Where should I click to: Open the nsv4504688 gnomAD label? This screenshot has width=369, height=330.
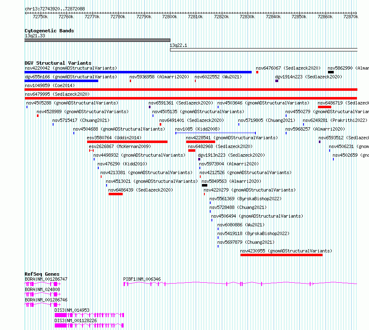[x=119, y=129]
